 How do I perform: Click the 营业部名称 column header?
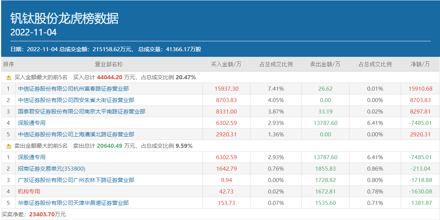coord(109,64)
